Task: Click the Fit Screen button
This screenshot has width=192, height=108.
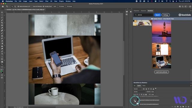Action: click(61, 6)
